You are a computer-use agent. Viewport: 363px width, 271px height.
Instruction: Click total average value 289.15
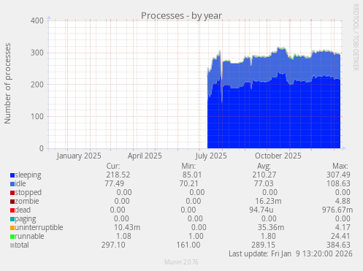coord(263,245)
